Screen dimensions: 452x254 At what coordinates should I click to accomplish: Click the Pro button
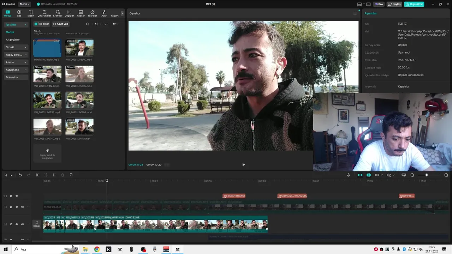(379, 4)
